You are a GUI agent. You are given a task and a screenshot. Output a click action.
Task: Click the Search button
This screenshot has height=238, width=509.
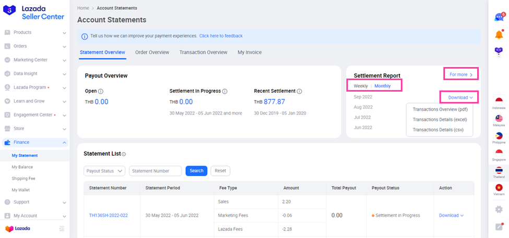pos(196,171)
